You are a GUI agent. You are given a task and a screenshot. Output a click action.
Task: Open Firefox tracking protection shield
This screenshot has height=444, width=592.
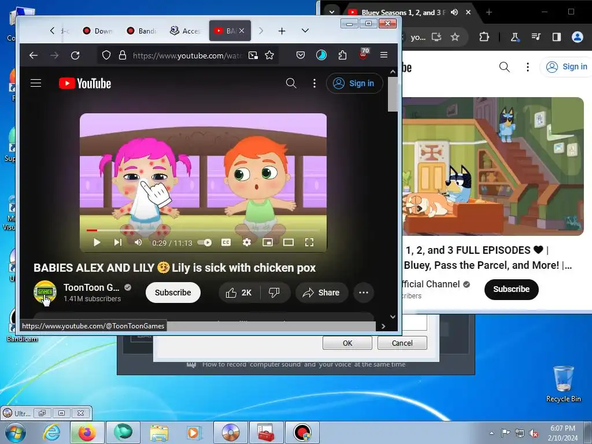point(106,55)
